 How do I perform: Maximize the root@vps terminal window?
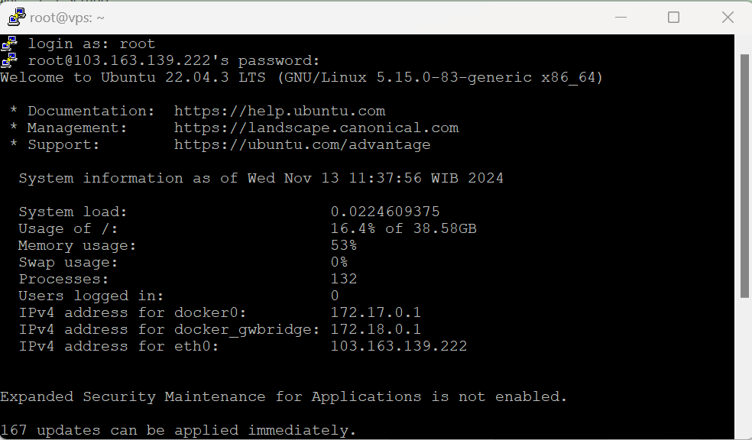[673, 17]
